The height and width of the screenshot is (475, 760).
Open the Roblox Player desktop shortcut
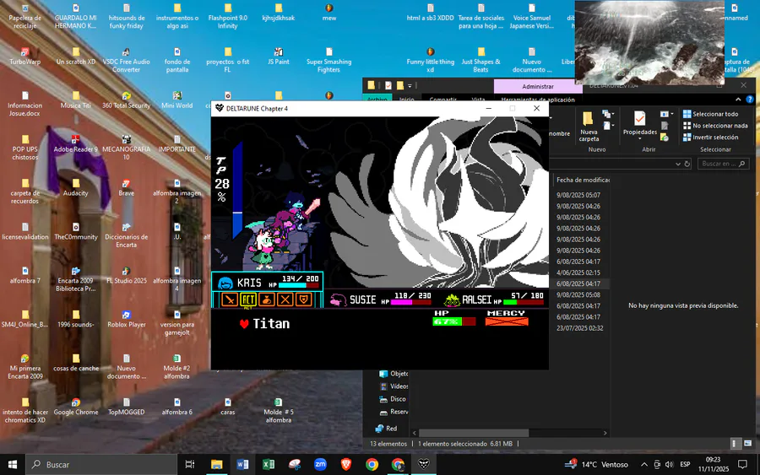127,318
